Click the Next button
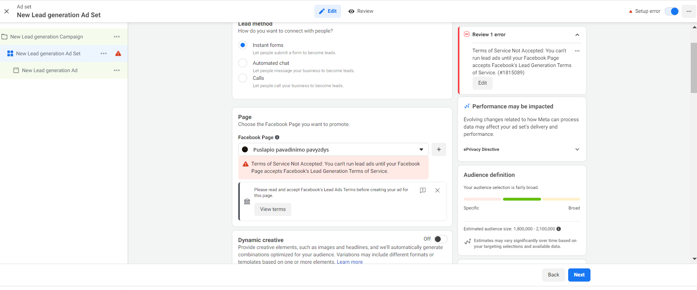The image size is (697, 290). pos(579,275)
